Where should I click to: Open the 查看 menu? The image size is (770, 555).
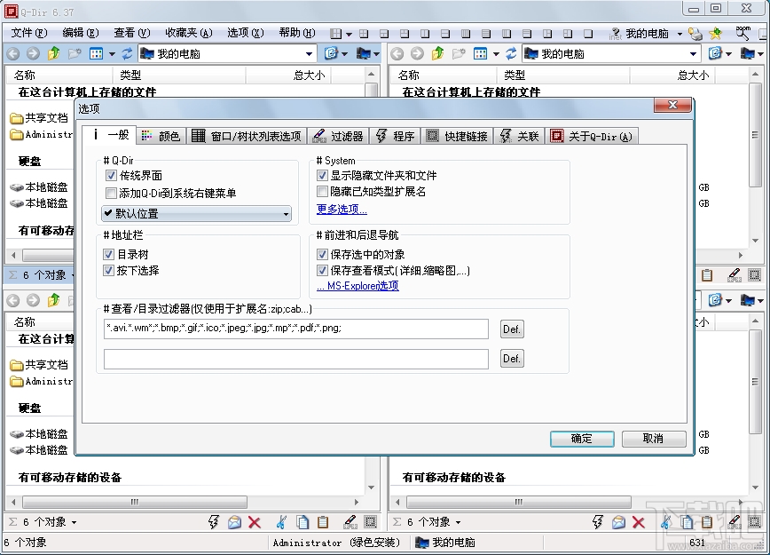pyautogui.click(x=131, y=33)
